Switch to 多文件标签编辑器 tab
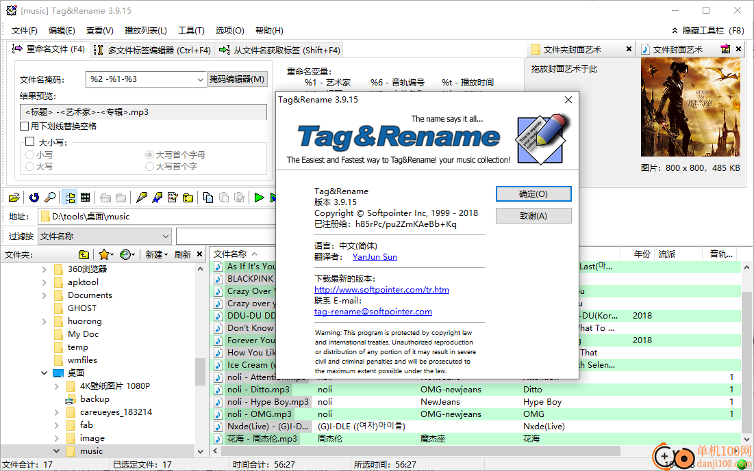Image resolution: width=754 pixels, height=471 pixels. (152, 50)
